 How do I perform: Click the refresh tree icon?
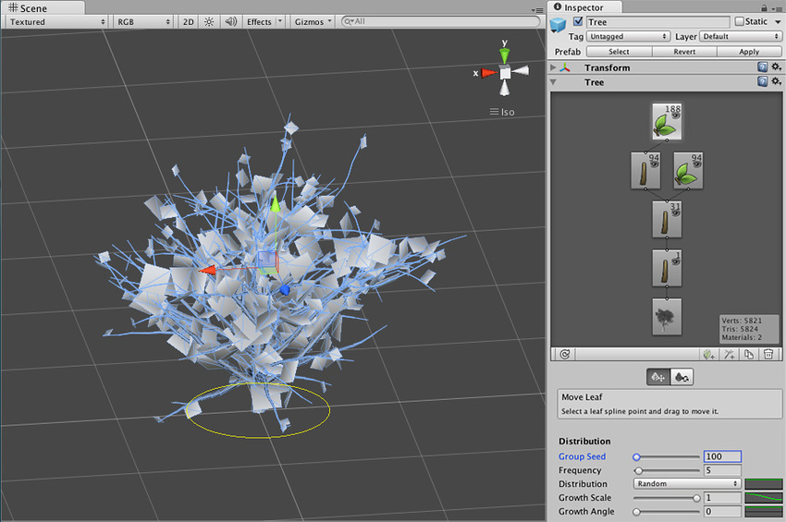[563, 354]
